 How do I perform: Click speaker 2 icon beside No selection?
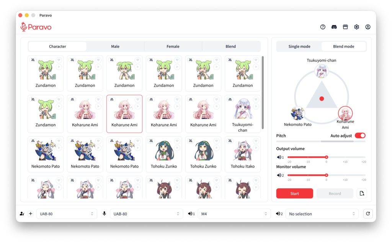click(279, 213)
